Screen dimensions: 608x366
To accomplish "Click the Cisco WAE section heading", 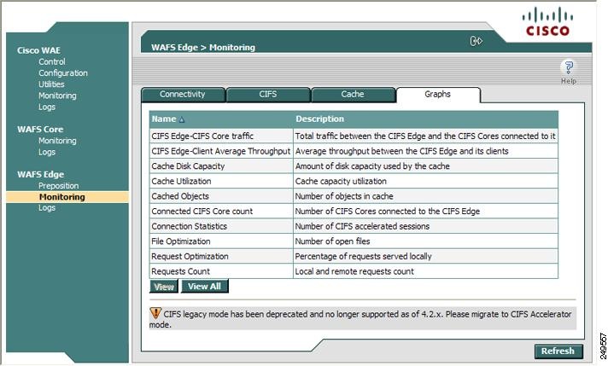I will click(x=38, y=50).
